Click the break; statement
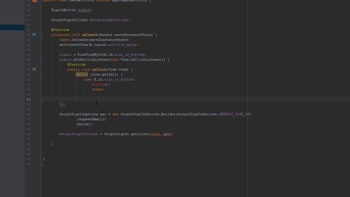Viewport: 350px width, 197px height. (x=98, y=89)
